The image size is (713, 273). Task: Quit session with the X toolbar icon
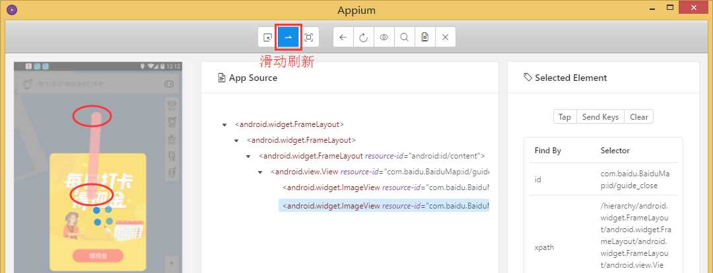click(x=445, y=37)
